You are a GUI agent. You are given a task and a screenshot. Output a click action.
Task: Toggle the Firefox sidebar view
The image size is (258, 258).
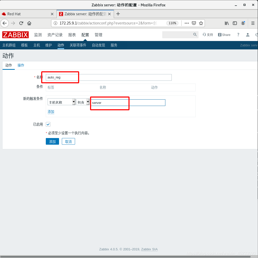click(x=235, y=23)
